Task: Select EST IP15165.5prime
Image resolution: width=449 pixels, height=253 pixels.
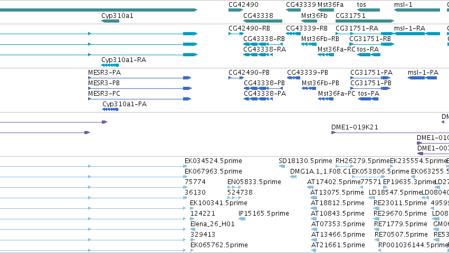Action: (263, 214)
